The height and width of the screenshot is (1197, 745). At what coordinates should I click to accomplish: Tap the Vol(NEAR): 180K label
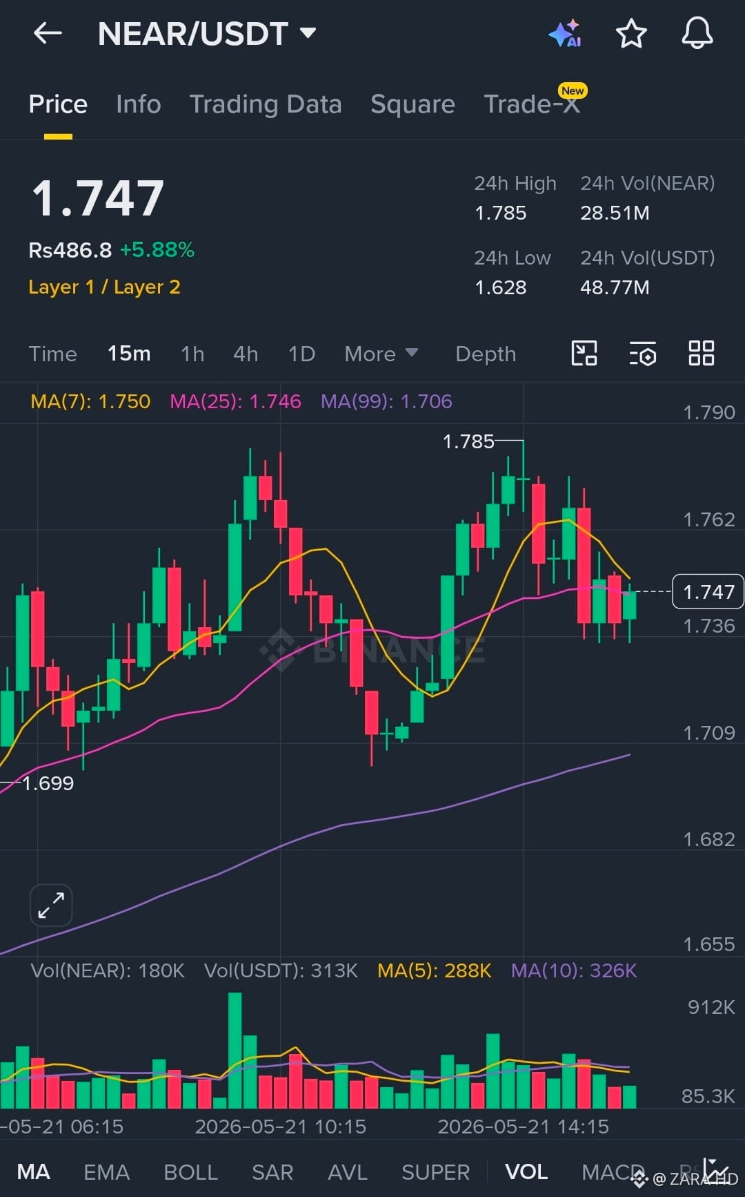tap(108, 970)
